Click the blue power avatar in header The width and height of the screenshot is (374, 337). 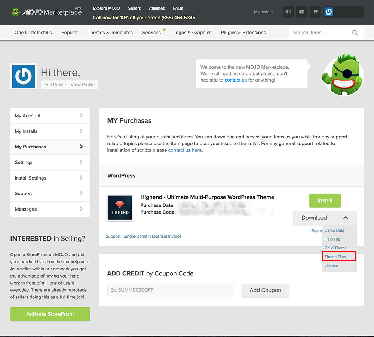click(x=328, y=12)
